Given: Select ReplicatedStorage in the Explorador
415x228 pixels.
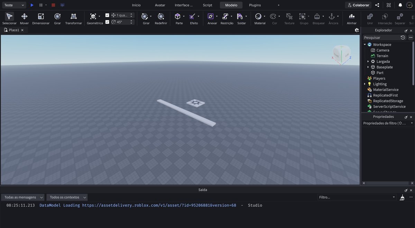Looking at the screenshot, I should point(388,101).
